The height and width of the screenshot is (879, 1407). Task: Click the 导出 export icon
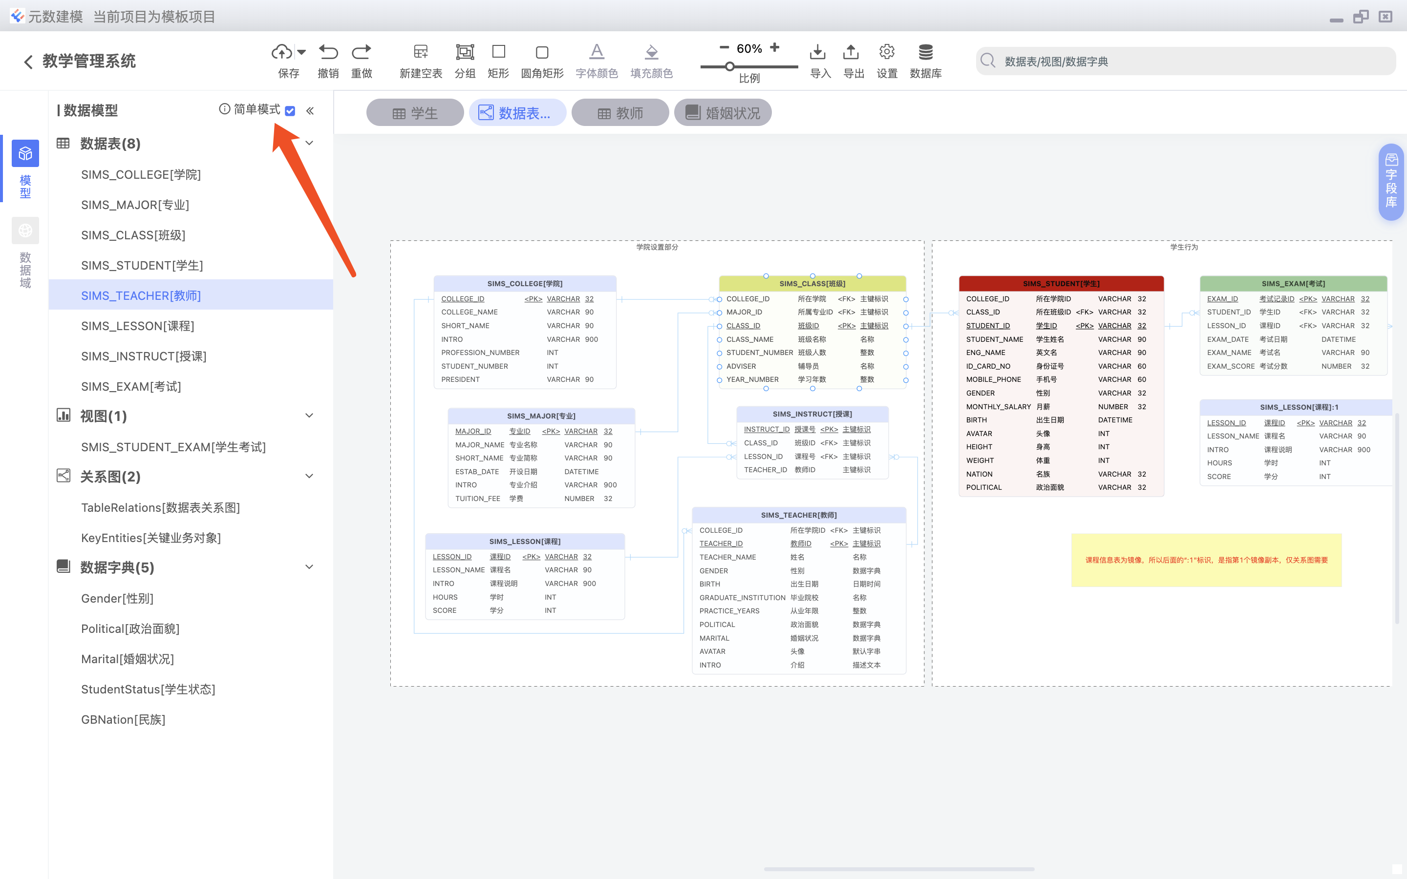tap(851, 52)
